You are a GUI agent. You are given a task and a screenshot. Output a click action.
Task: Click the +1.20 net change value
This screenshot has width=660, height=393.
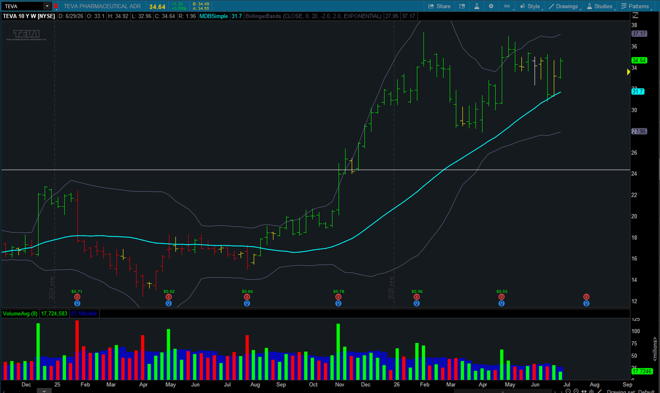tap(178, 4)
